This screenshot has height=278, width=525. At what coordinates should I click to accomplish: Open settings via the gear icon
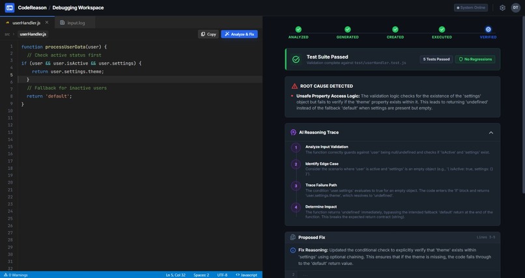point(502,8)
